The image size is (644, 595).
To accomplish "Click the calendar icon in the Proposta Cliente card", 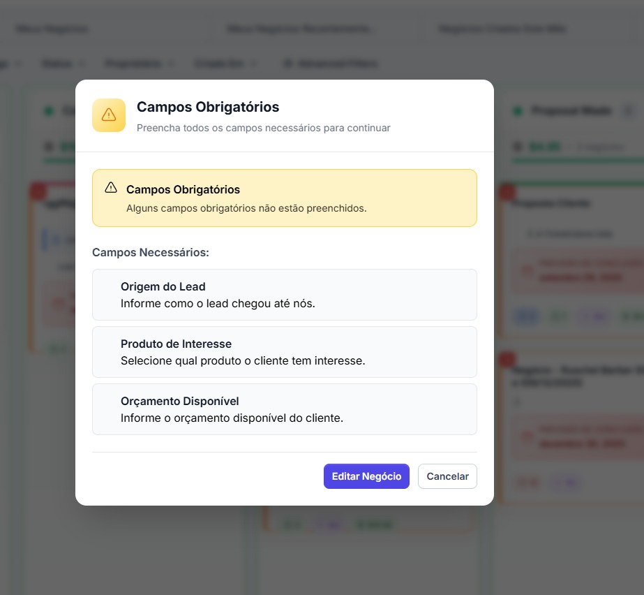I will click(x=527, y=270).
